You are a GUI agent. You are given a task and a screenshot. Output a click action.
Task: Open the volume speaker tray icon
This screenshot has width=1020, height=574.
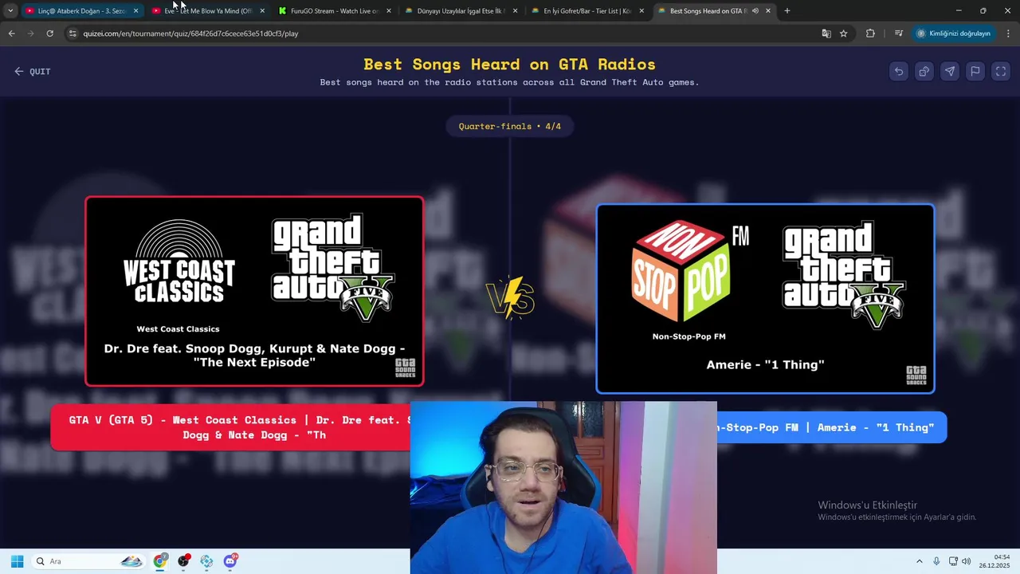[x=967, y=561]
